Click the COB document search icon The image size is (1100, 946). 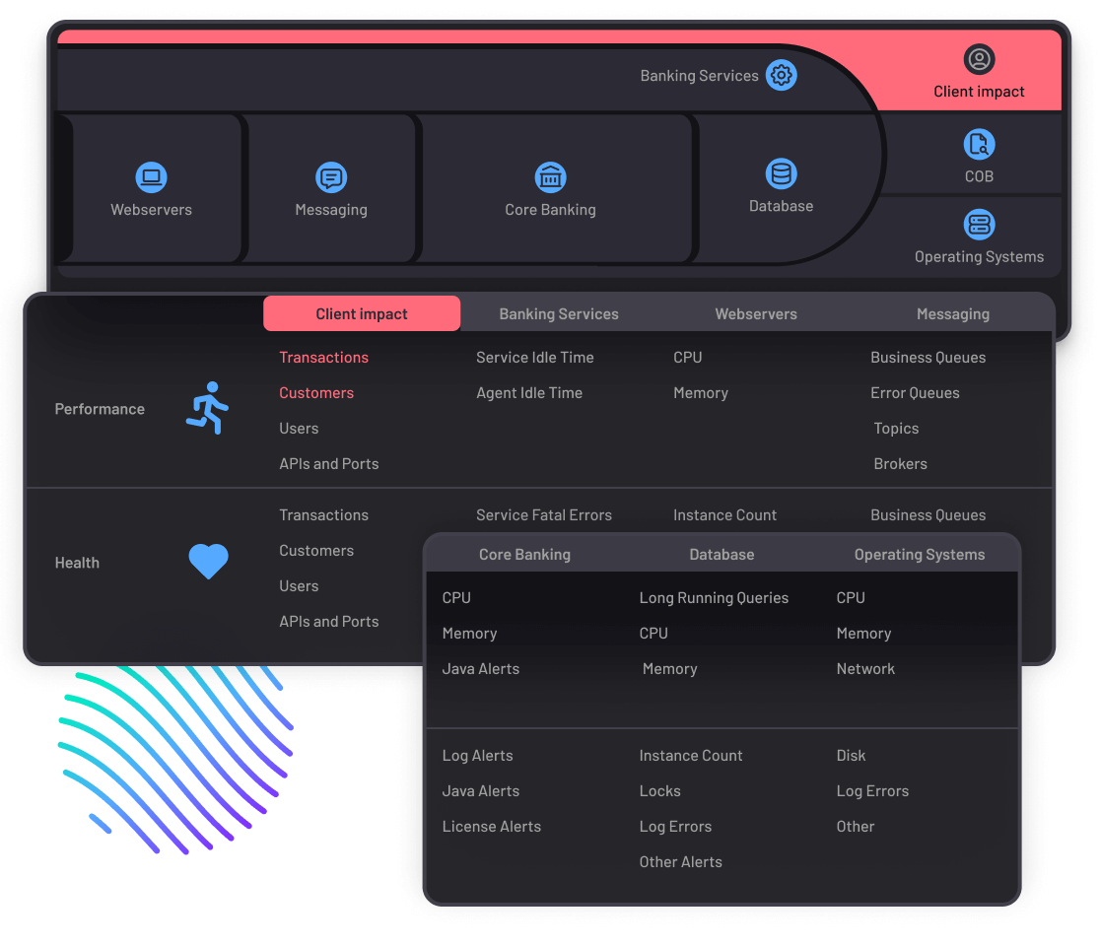pos(979,145)
